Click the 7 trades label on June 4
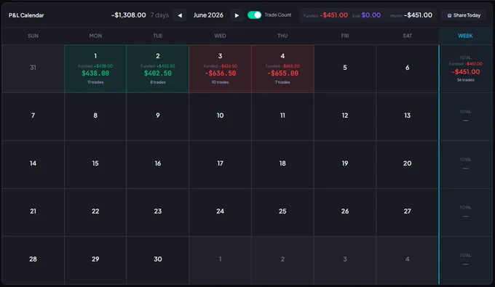 coord(282,82)
